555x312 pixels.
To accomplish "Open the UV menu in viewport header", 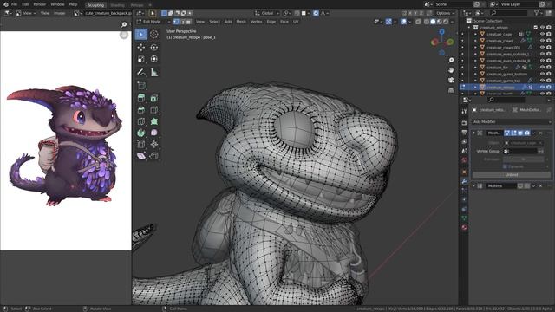I will point(296,22).
